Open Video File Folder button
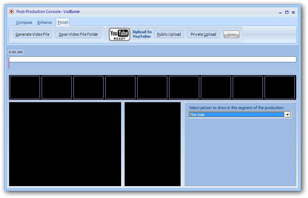 (x=78, y=34)
